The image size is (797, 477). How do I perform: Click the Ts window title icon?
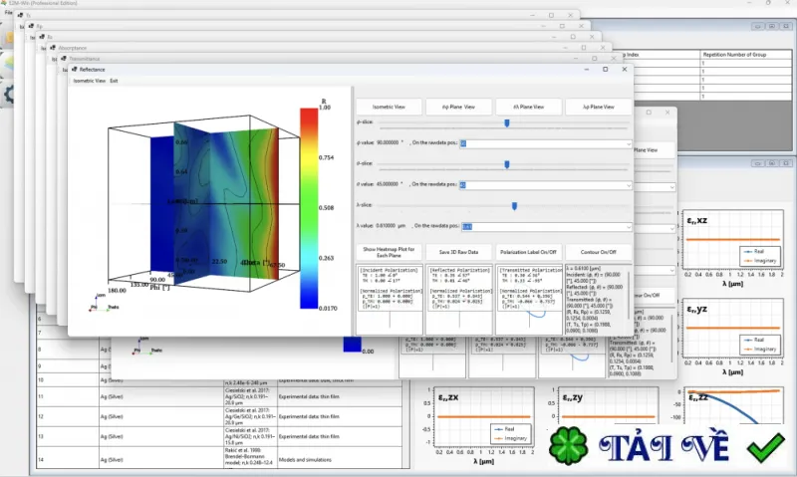coord(20,15)
